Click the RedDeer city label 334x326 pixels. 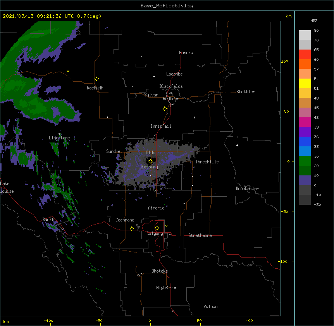(x=170, y=99)
